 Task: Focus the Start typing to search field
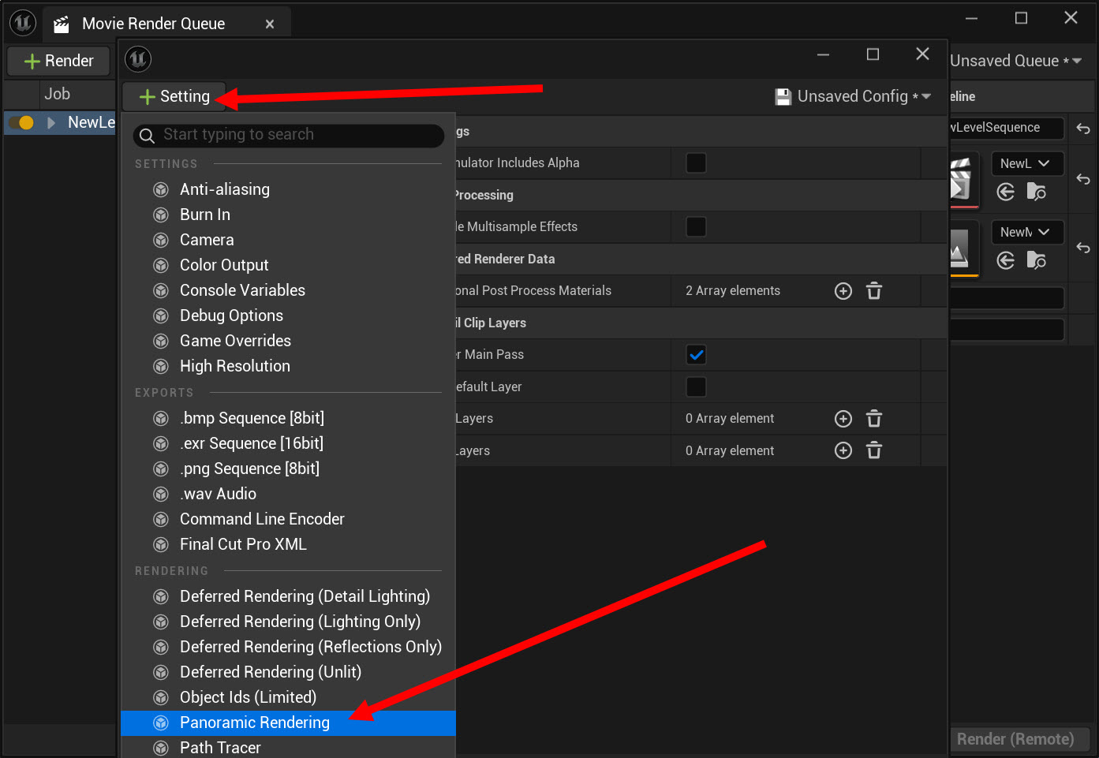click(x=289, y=136)
